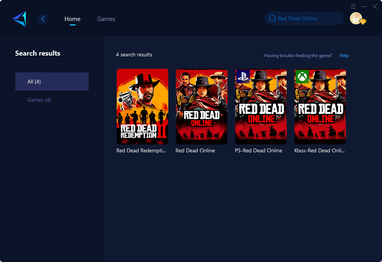The height and width of the screenshot is (262, 382).
Task: Open the Red Dead Online PC cover
Action: [201, 107]
